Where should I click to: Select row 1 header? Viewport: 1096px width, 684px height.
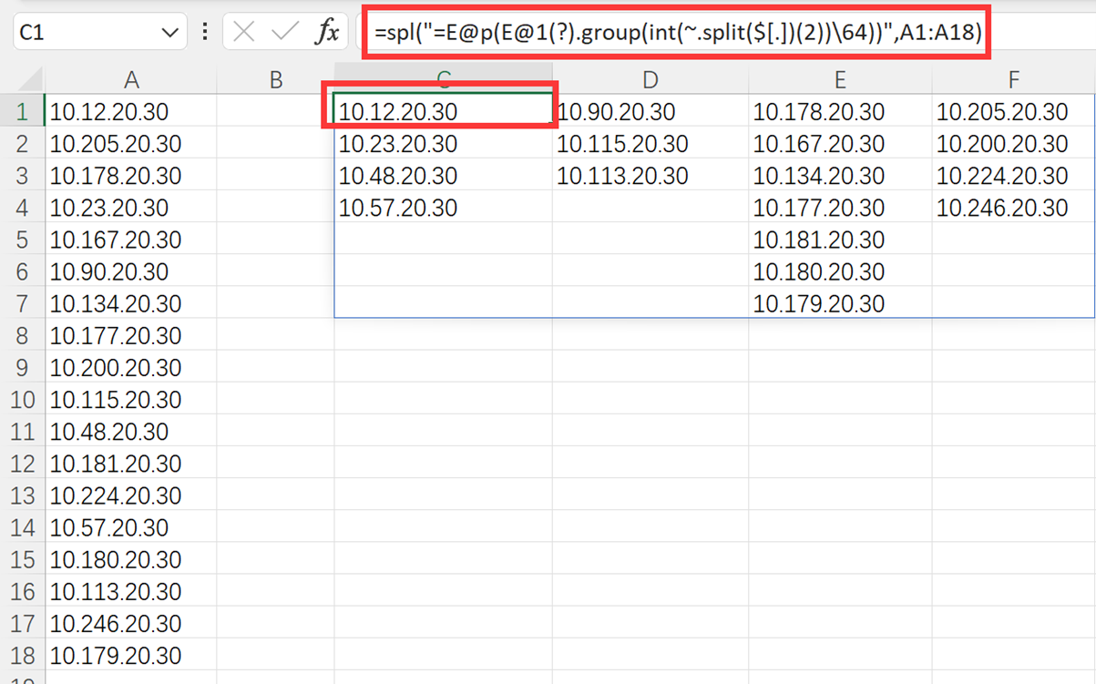tap(22, 112)
